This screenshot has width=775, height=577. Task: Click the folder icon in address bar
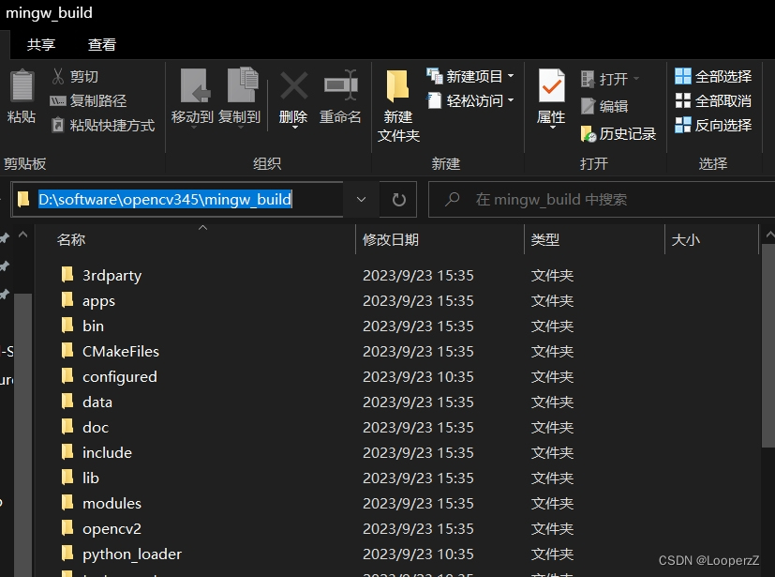(x=23, y=200)
